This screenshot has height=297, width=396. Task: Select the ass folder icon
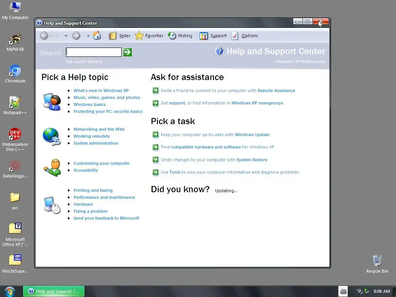tap(15, 201)
